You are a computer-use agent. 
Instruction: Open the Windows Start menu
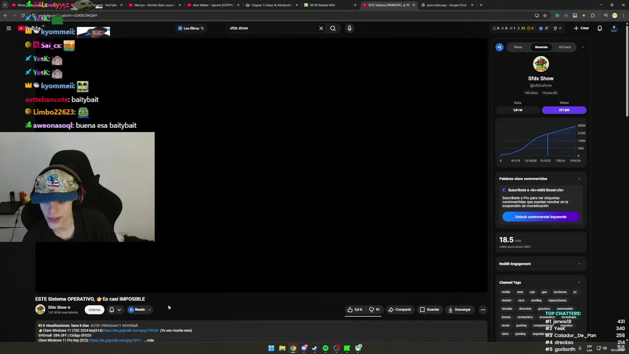point(271,348)
